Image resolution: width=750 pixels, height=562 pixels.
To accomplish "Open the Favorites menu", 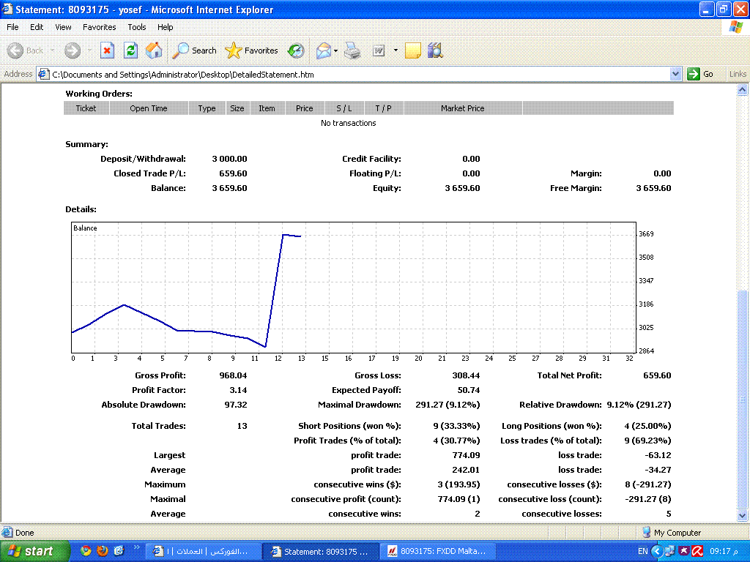I will pyautogui.click(x=99, y=27).
